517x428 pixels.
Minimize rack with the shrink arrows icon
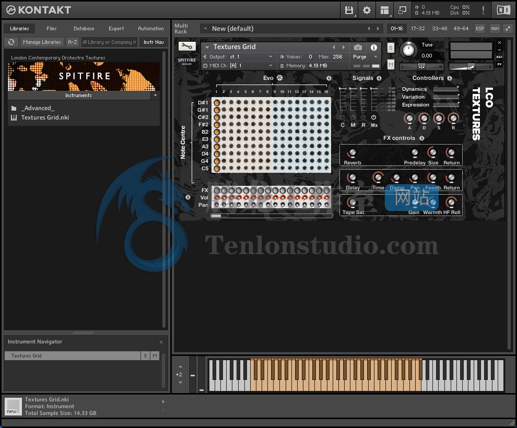click(x=508, y=29)
